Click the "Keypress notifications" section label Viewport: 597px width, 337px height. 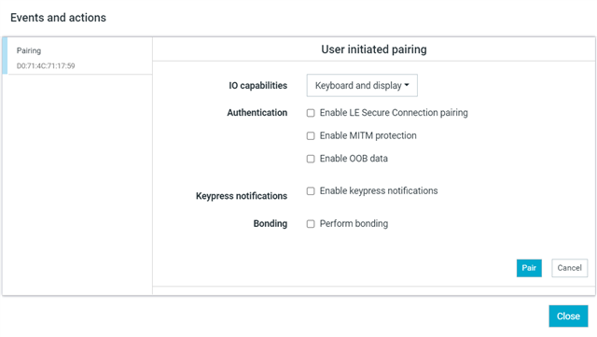click(242, 196)
